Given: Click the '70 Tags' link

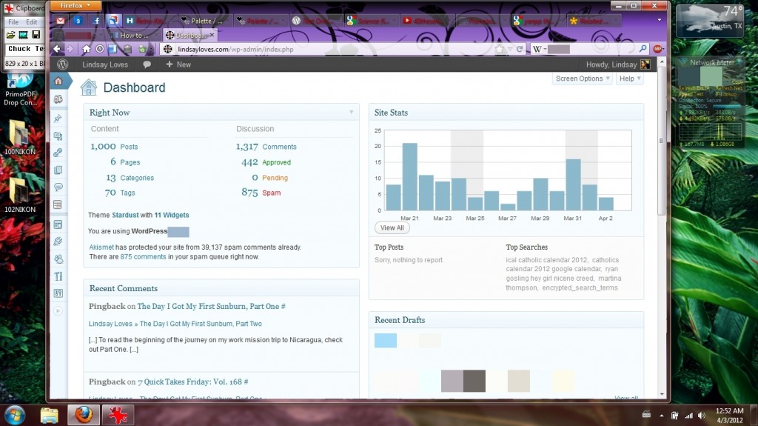Looking at the screenshot, I should 120,193.
